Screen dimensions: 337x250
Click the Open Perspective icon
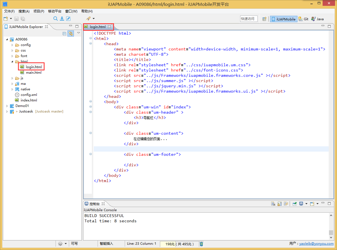click(x=265, y=19)
